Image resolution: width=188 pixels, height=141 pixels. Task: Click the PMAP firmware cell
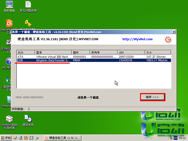[x=76, y=60]
